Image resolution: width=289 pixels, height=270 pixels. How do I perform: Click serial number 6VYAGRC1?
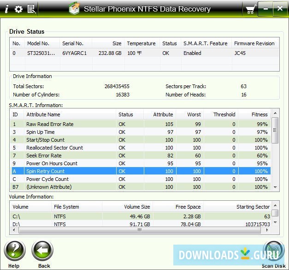pyautogui.click(x=75, y=53)
